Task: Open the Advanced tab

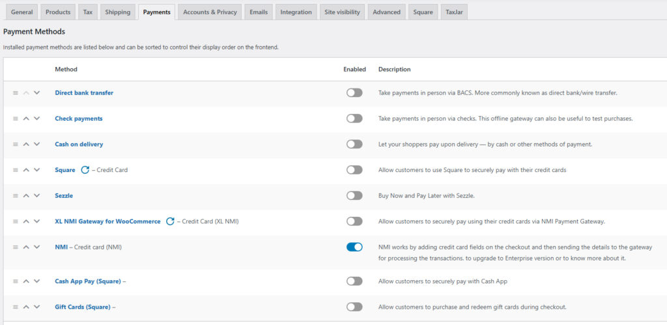Action: tap(387, 12)
